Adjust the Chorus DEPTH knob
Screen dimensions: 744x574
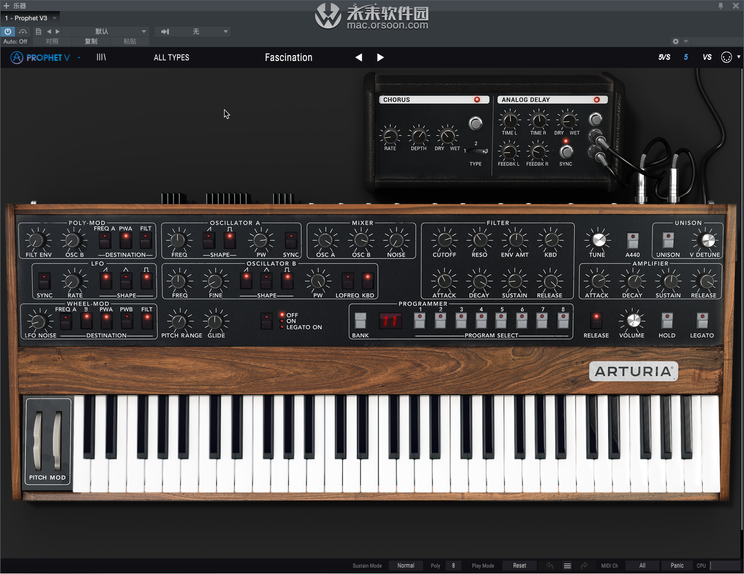pyautogui.click(x=418, y=136)
